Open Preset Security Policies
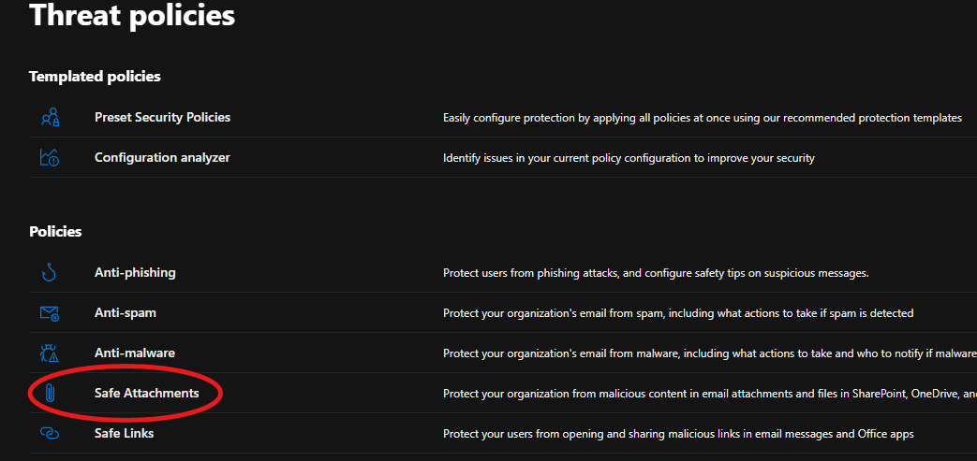 [162, 118]
